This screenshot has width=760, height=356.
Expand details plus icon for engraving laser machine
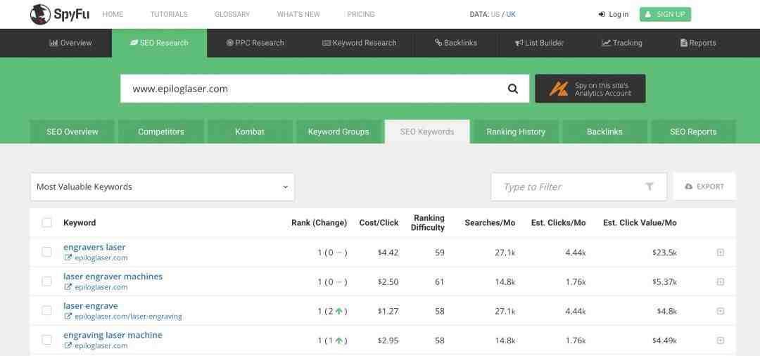pos(721,341)
